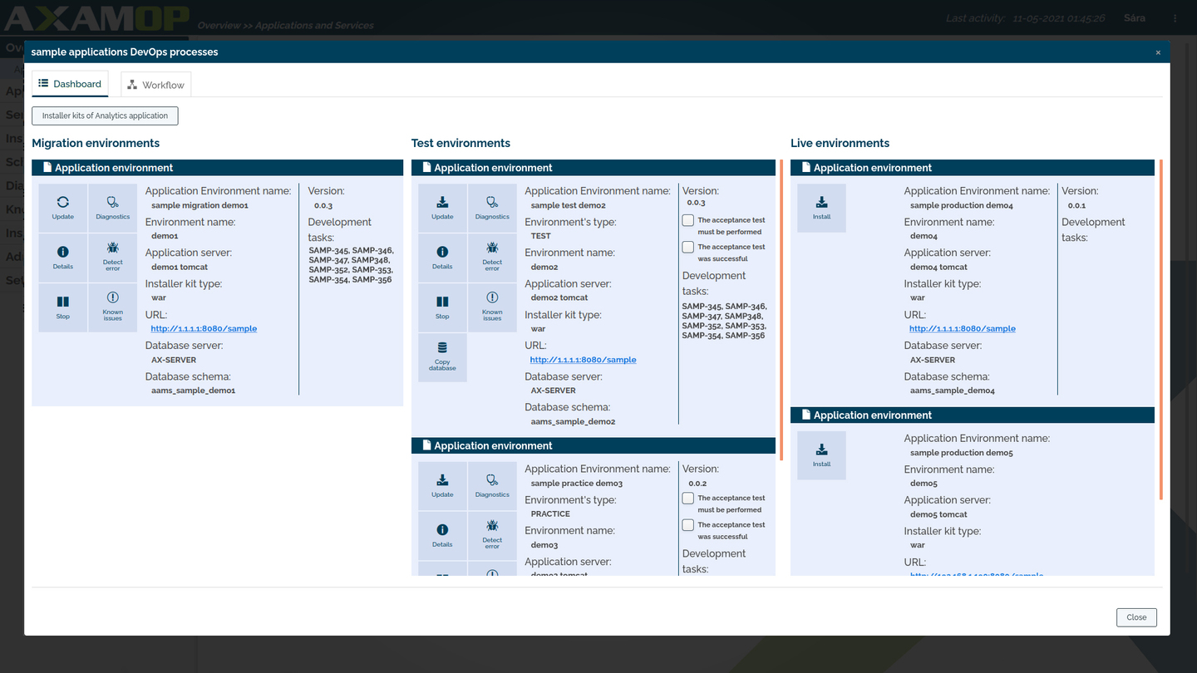
Task: Open the top-right three-dot menu
Action: tap(1175, 18)
